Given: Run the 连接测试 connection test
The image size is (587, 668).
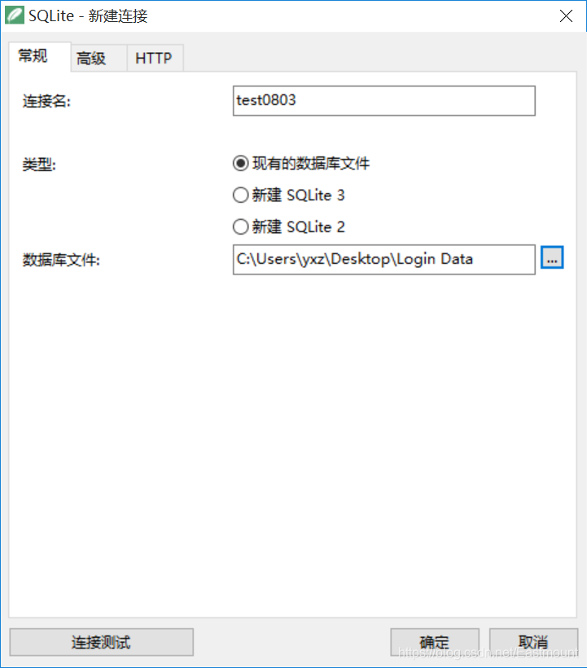Looking at the screenshot, I should [x=101, y=642].
